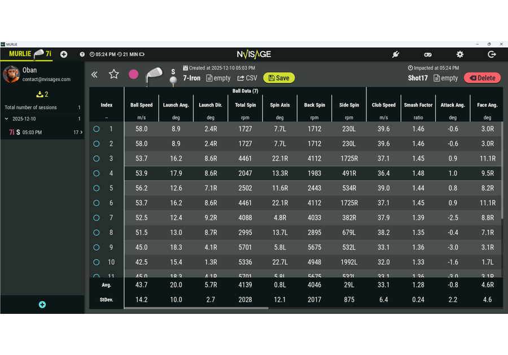Viewport: 508px width, 355px height.
Task: Click the device connection plug icon
Action: [x=396, y=54]
